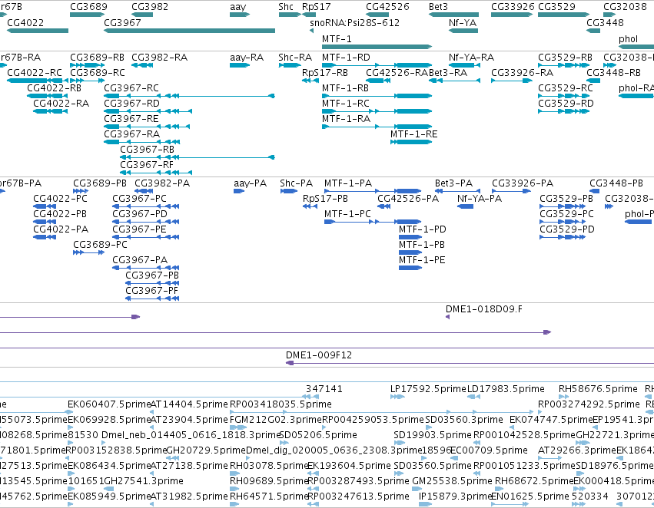The height and width of the screenshot is (508, 654).
Task: Click the MTF-1-PE protein label
Action: pos(422,260)
